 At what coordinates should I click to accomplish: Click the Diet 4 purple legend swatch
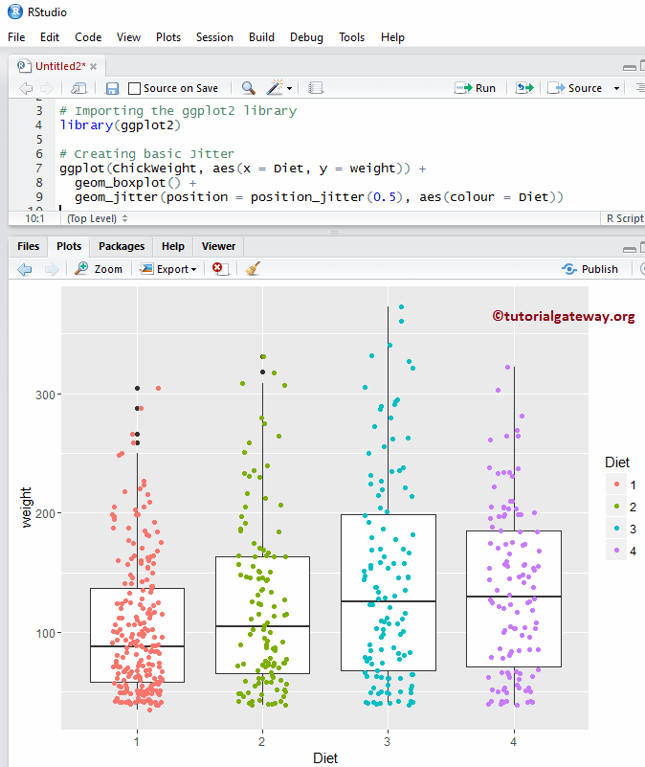[x=616, y=551]
